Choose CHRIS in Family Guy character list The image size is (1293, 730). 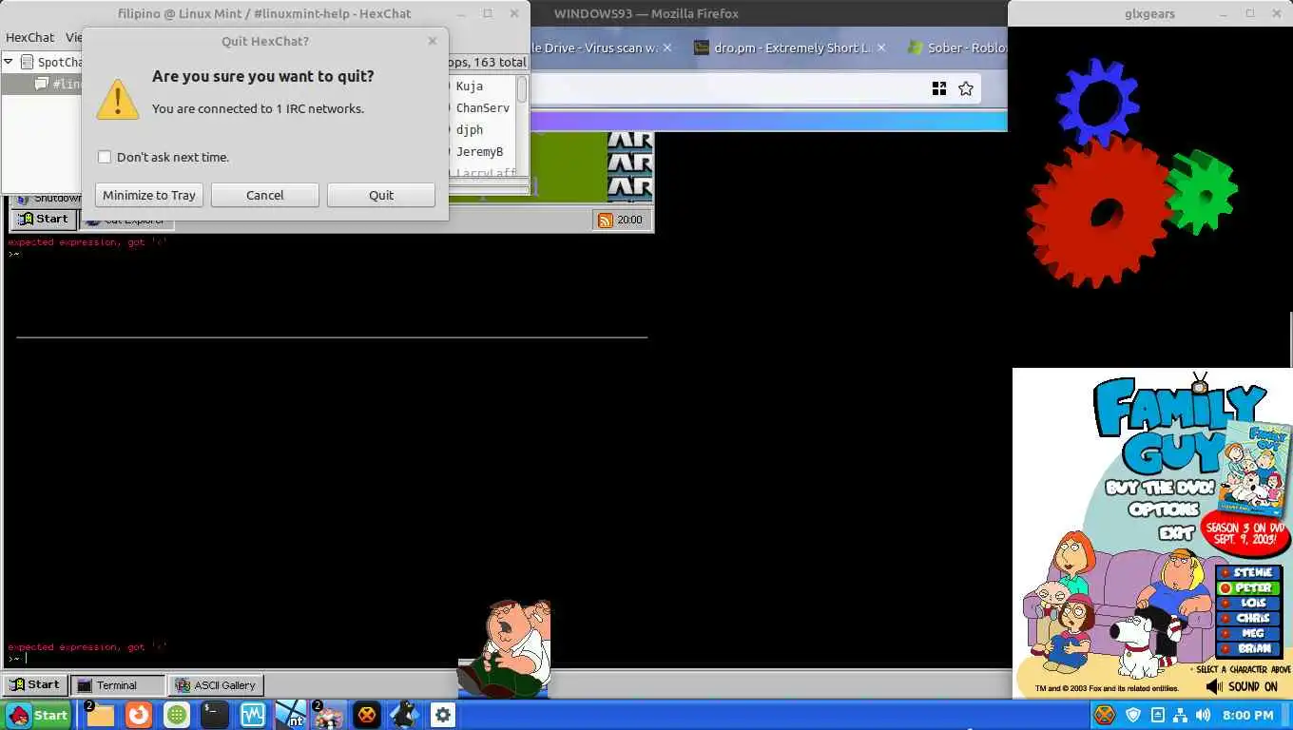click(x=1249, y=618)
